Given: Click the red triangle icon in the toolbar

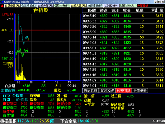Looking at the screenshot, I should click(2, 6).
